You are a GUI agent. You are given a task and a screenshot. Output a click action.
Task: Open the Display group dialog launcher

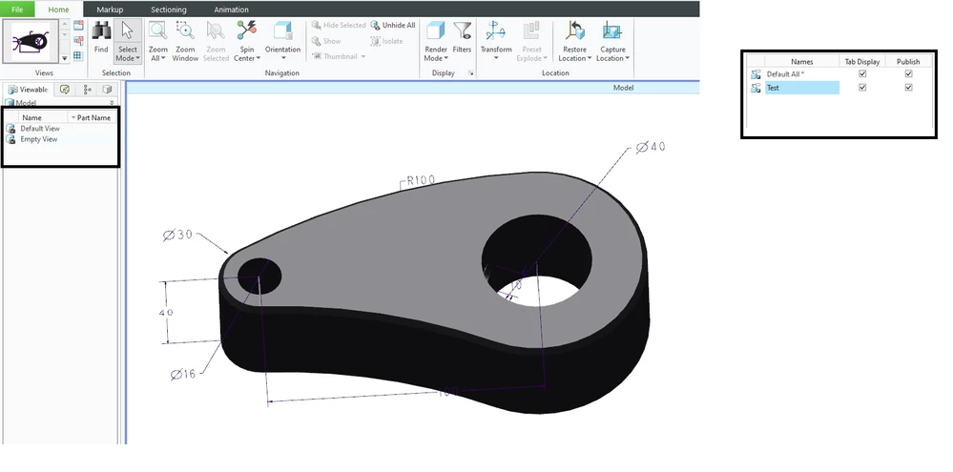click(470, 72)
